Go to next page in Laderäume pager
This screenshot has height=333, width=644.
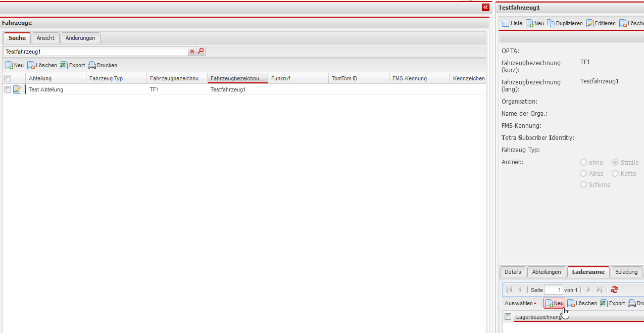point(588,290)
